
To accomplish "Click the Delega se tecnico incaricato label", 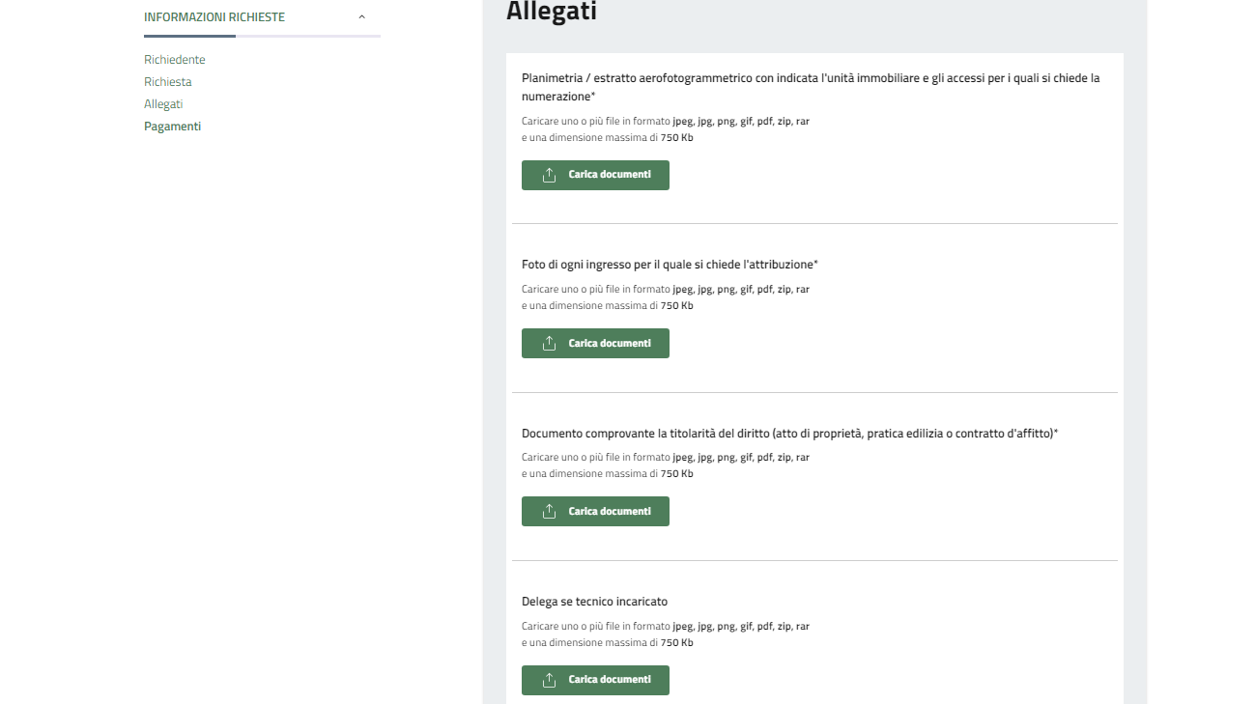I will pos(594,602).
